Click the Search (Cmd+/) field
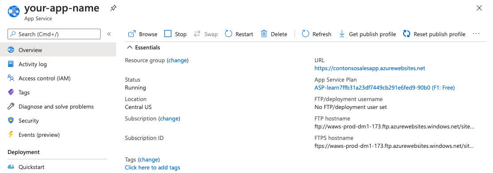Image resolution: width=493 pixels, height=173 pixels. (x=54, y=34)
